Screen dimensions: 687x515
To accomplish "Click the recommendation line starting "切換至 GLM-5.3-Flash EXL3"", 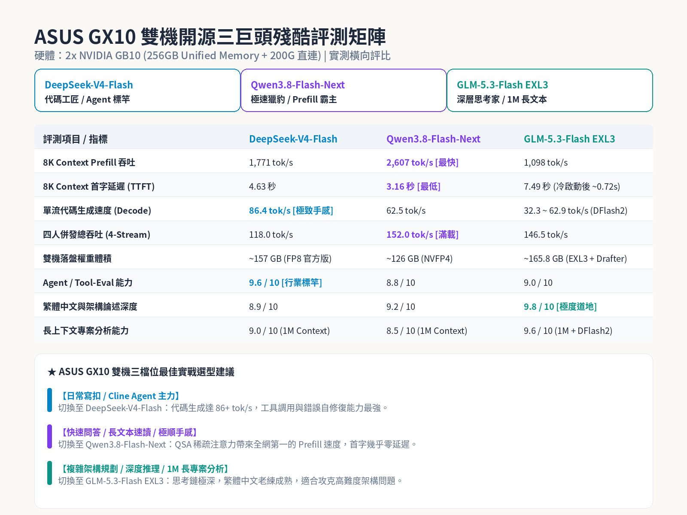I will (231, 481).
